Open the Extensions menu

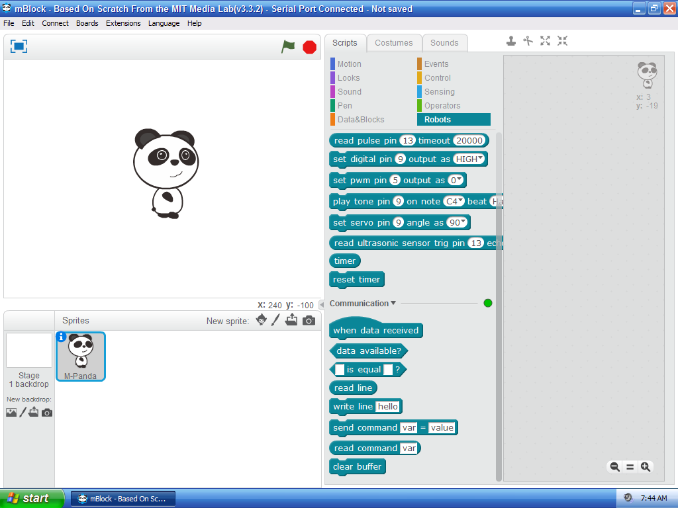(x=123, y=23)
